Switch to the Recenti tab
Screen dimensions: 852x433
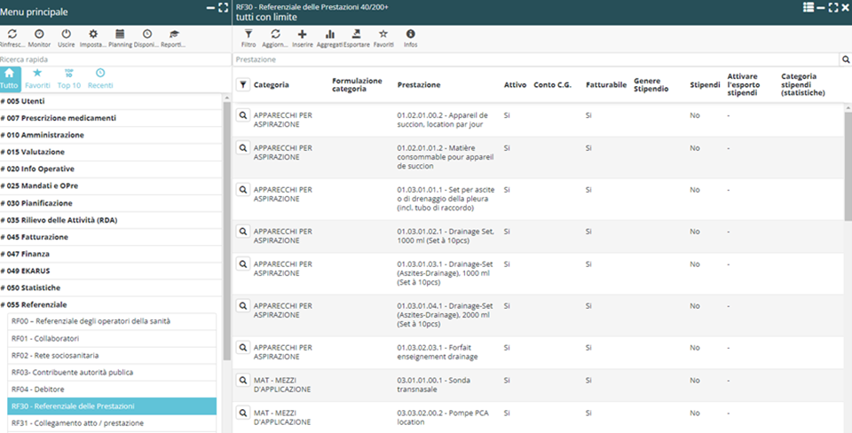coord(100,78)
